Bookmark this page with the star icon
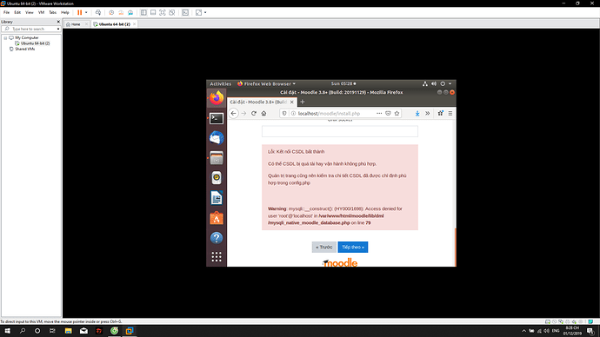The height and width of the screenshot is (337, 600). click(397, 114)
